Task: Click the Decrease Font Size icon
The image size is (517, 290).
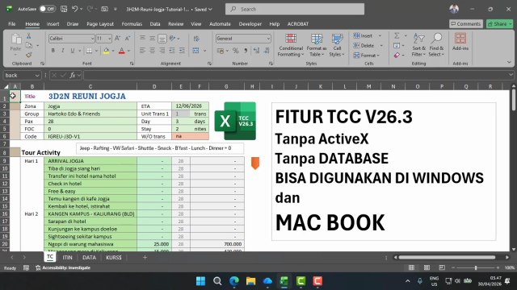Action: (x=128, y=39)
